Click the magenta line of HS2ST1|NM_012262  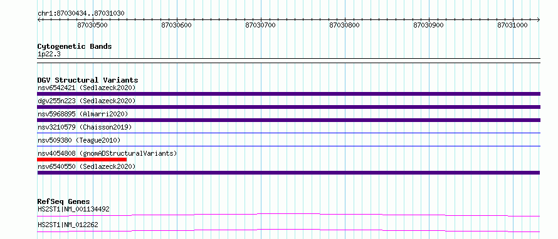tap(288, 230)
